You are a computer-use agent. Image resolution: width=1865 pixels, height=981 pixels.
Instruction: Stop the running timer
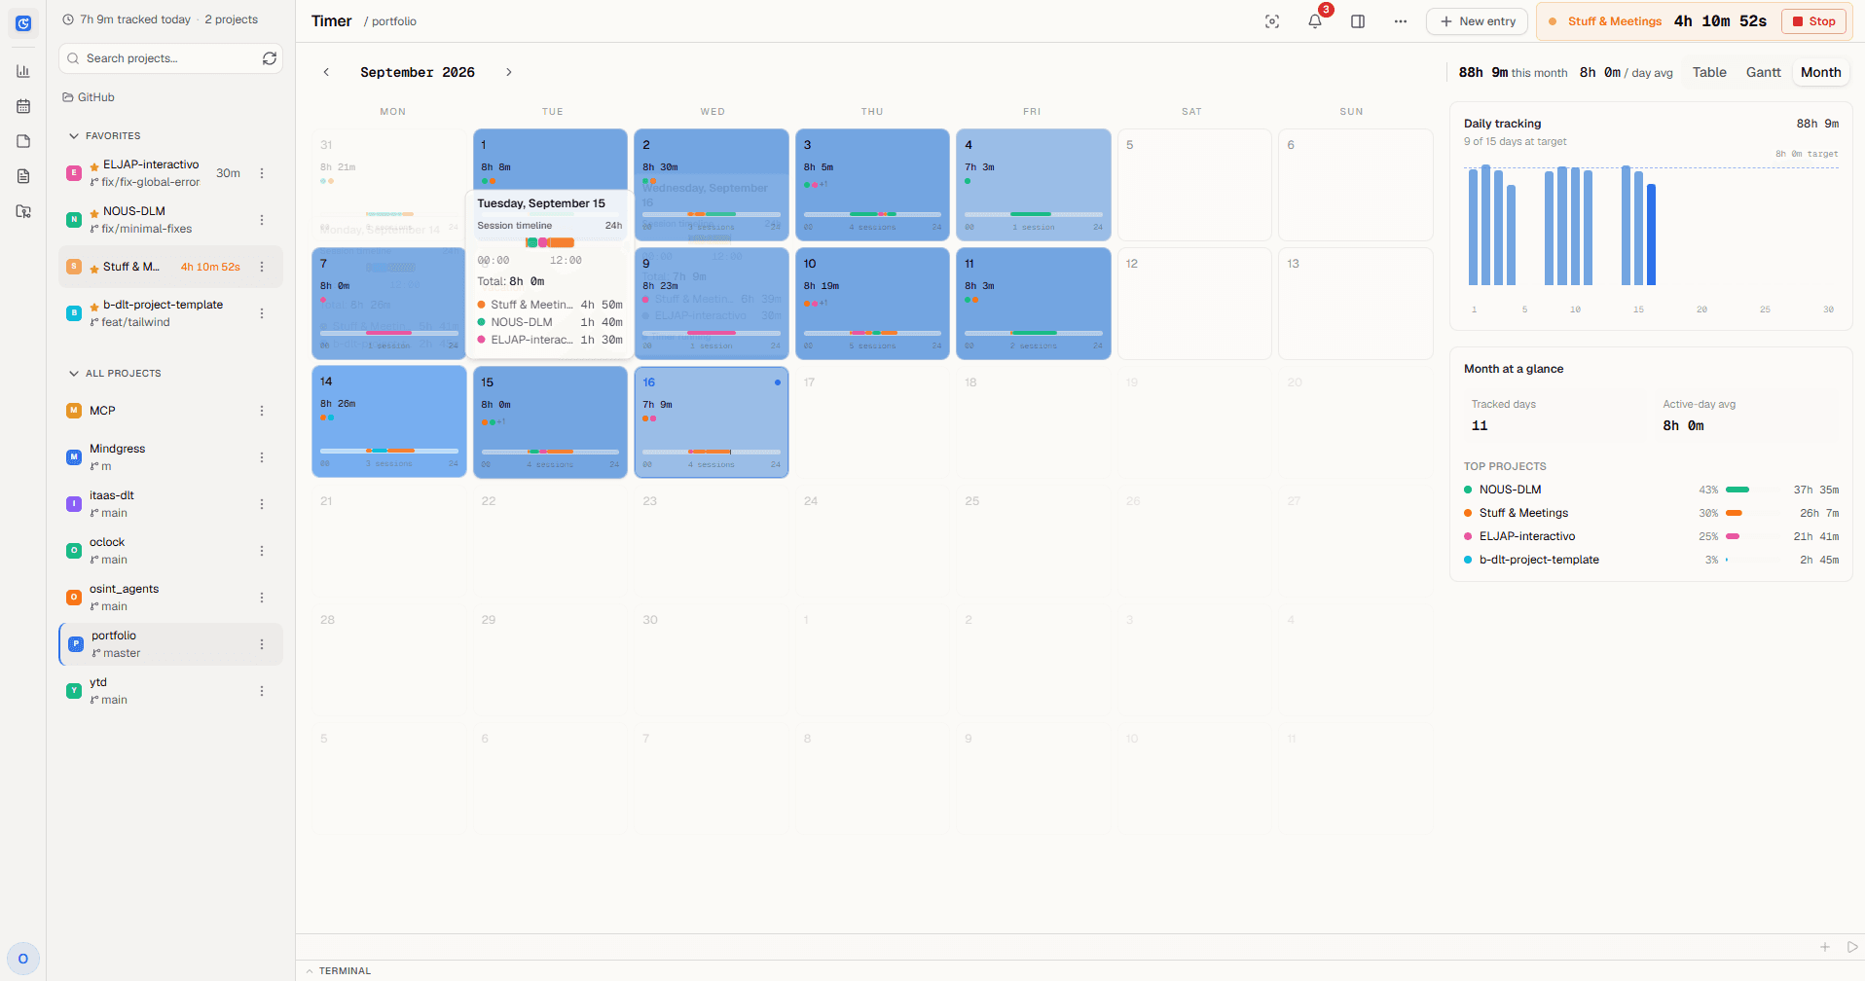coord(1813,21)
